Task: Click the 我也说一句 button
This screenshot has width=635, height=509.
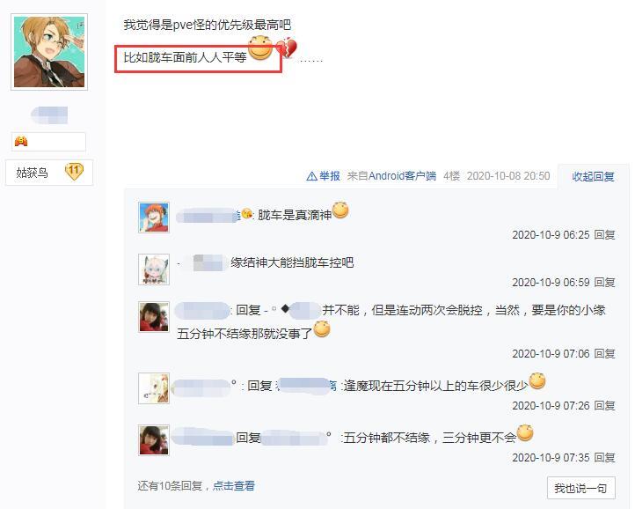Action: [580, 488]
